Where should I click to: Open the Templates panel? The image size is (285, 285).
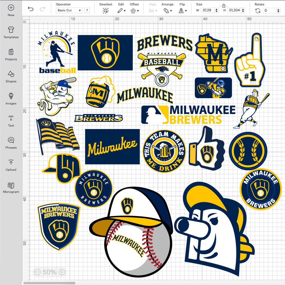(11, 32)
